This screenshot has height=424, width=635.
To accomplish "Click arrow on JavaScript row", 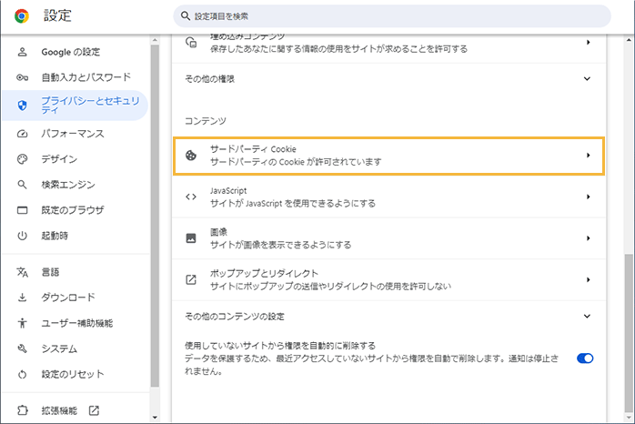I will coord(588,197).
